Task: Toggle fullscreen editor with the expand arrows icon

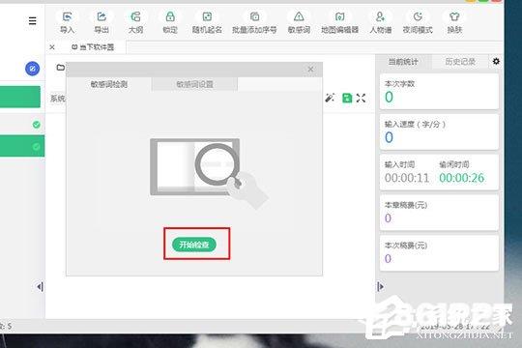Action: (x=361, y=98)
